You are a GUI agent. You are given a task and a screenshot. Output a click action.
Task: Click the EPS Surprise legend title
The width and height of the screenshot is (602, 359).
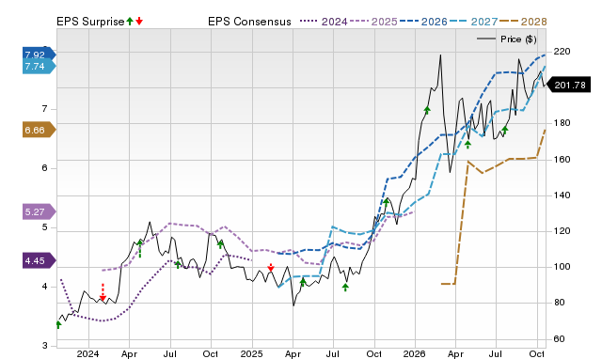point(90,22)
